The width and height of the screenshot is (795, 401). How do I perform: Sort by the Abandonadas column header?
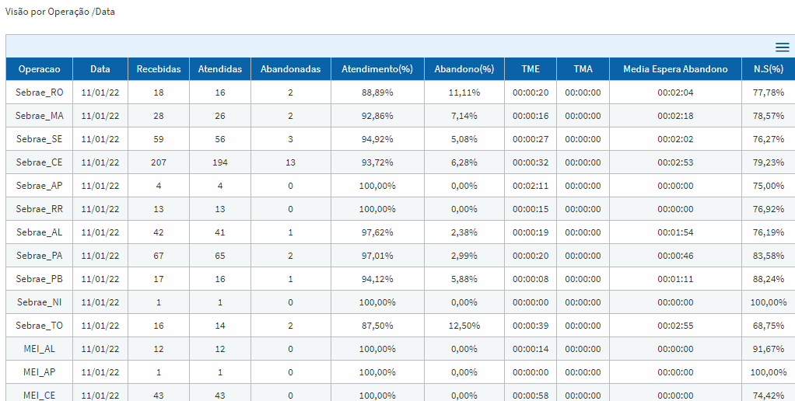pyautogui.click(x=290, y=69)
